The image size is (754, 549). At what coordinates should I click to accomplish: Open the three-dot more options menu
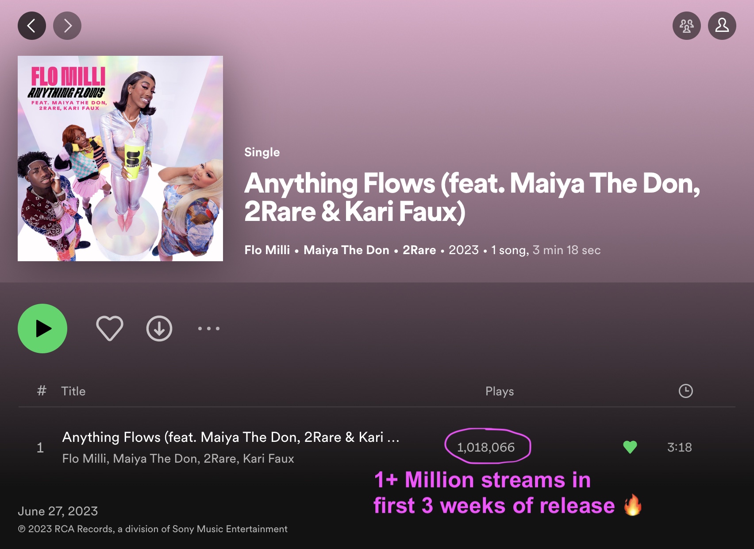(x=209, y=329)
